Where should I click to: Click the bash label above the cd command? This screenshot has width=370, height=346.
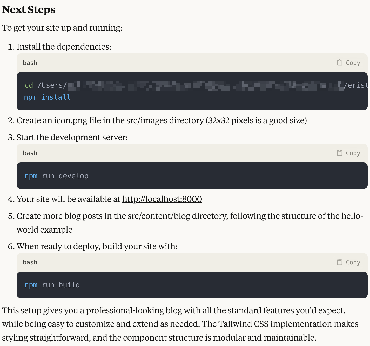[x=30, y=63]
